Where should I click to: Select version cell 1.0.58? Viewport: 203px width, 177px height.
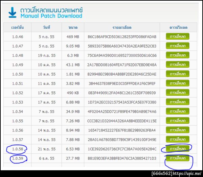(18, 149)
